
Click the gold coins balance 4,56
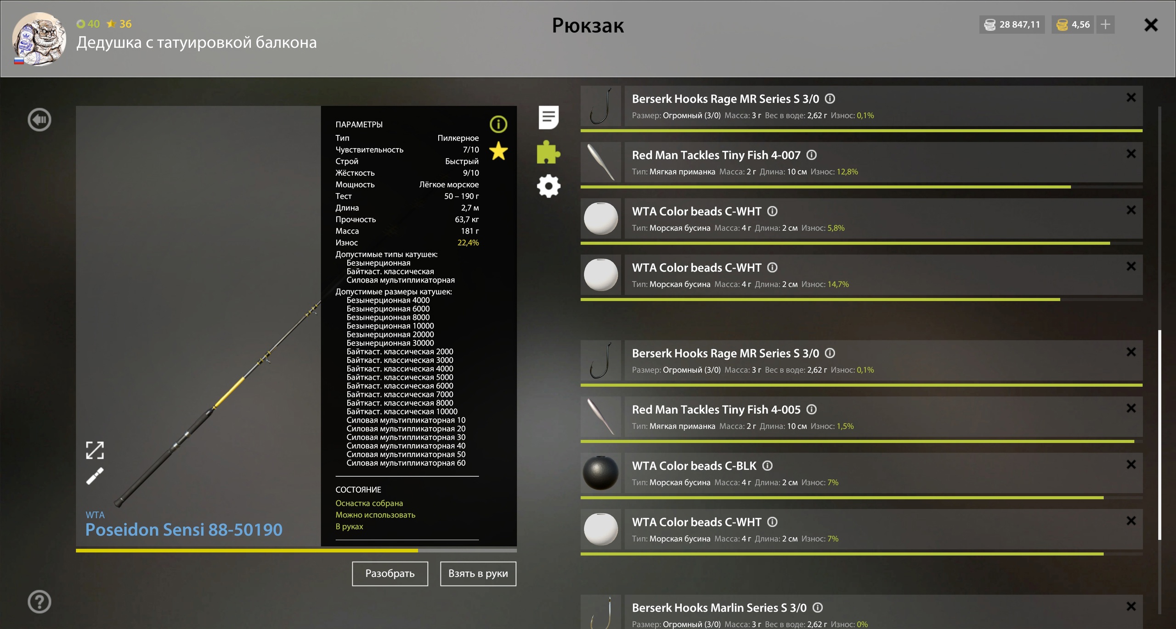point(1073,24)
